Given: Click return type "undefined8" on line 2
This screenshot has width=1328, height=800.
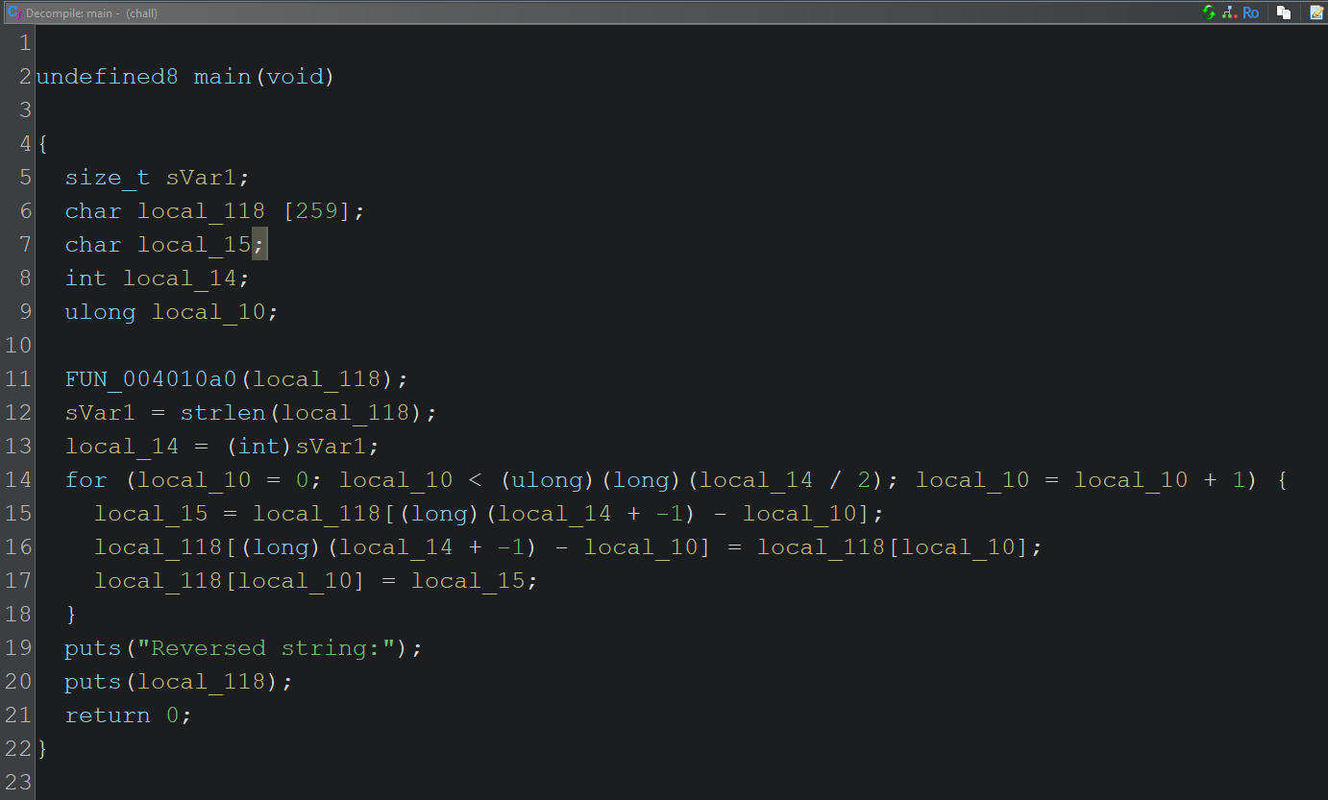Looking at the screenshot, I should point(107,77).
